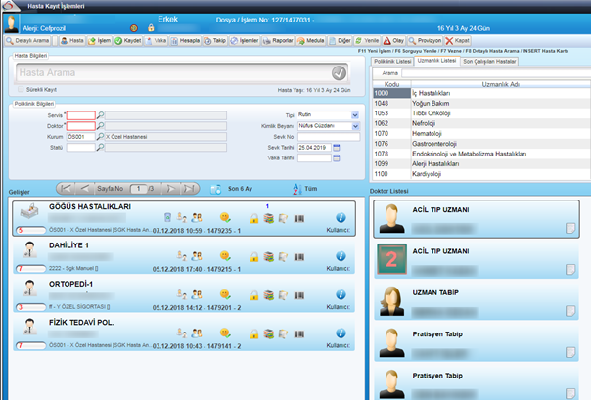The width and height of the screenshot is (591, 400).
Task: Toggle the Sürekli Kayıt checkbox
Action: 21,89
